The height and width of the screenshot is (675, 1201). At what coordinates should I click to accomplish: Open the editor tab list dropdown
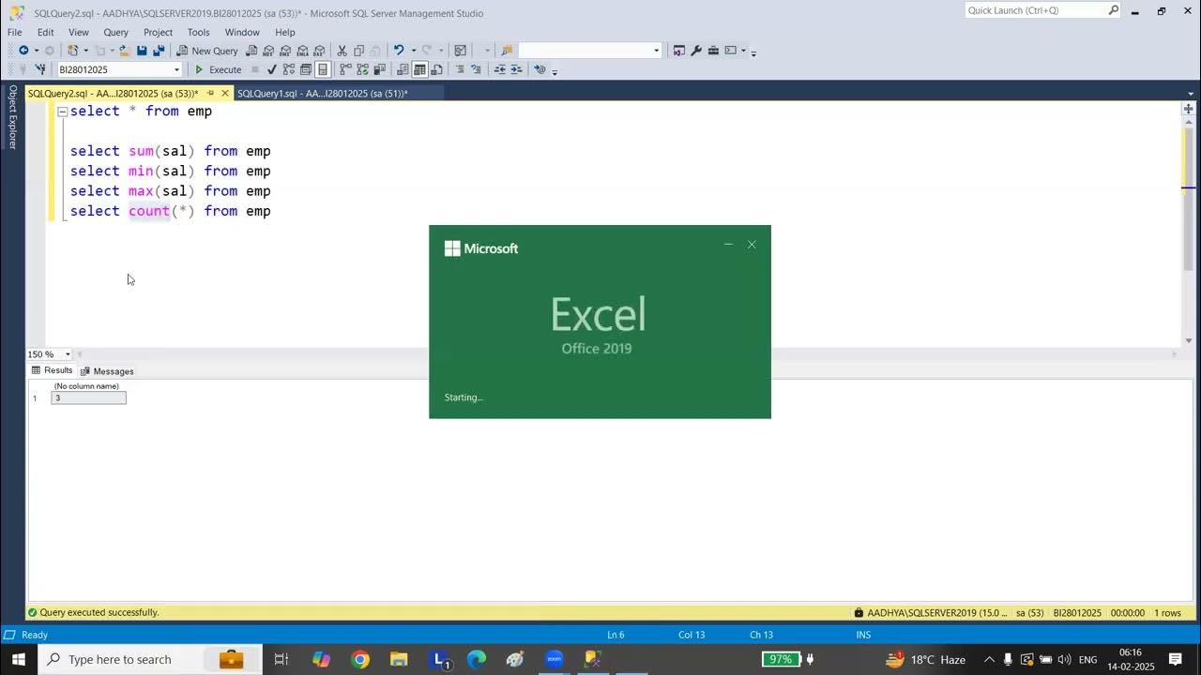(x=1191, y=94)
